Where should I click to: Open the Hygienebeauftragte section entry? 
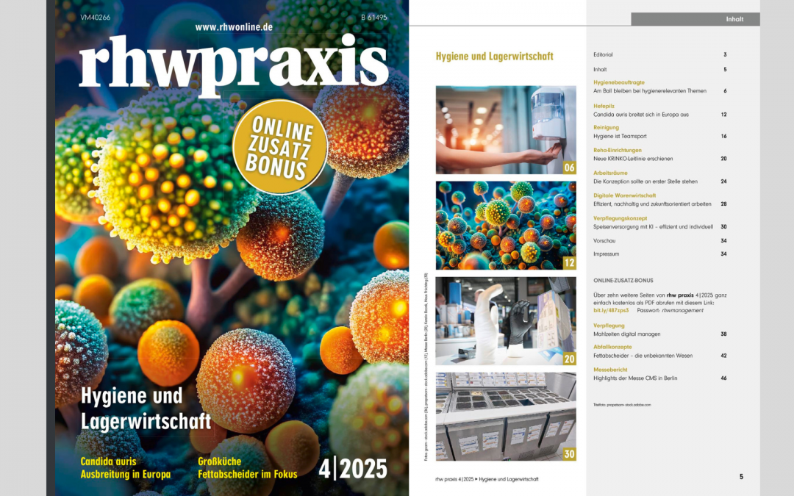tap(619, 83)
